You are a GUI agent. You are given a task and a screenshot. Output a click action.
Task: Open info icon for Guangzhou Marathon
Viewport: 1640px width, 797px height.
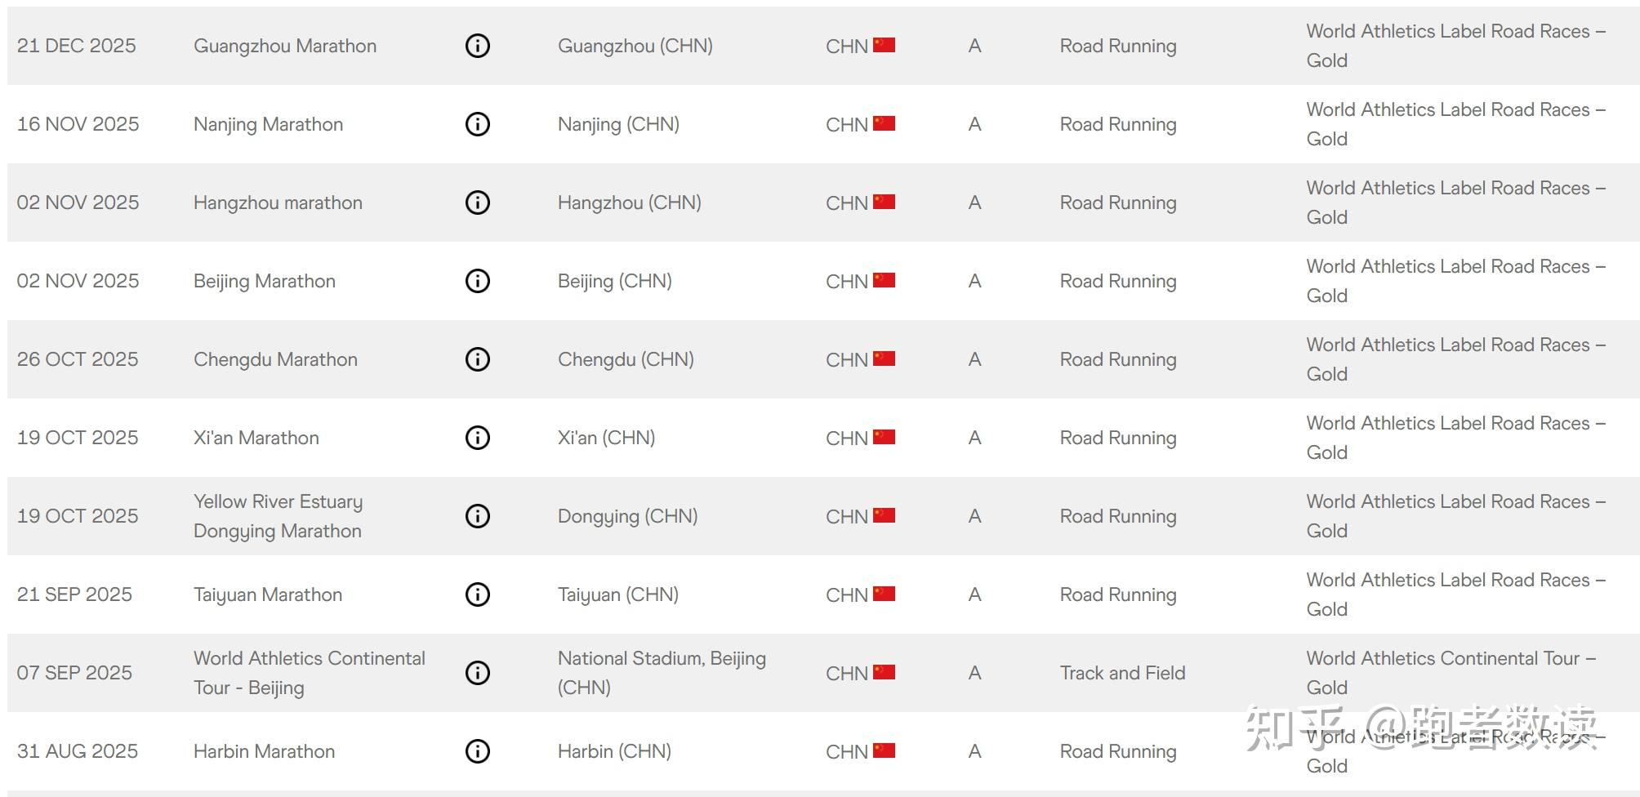pos(477,46)
